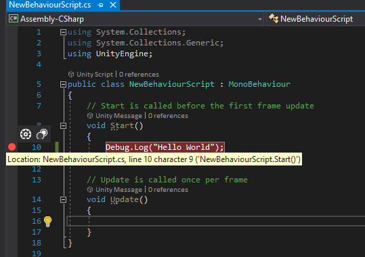Click the class icon beside NewBehaviourScript dropdown

click(274, 18)
